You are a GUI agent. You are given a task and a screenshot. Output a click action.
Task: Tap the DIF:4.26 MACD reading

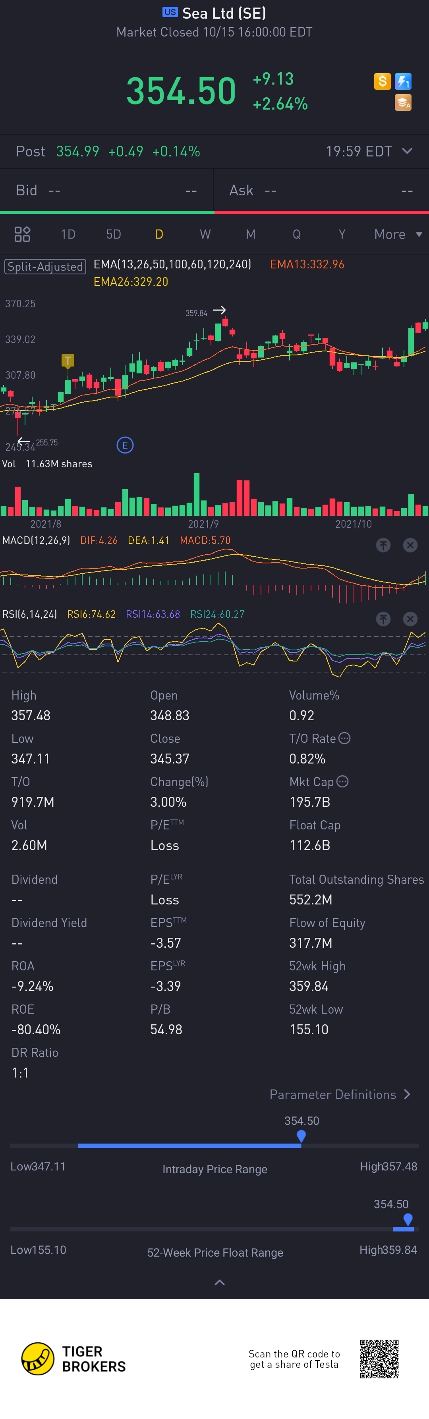pos(99,540)
